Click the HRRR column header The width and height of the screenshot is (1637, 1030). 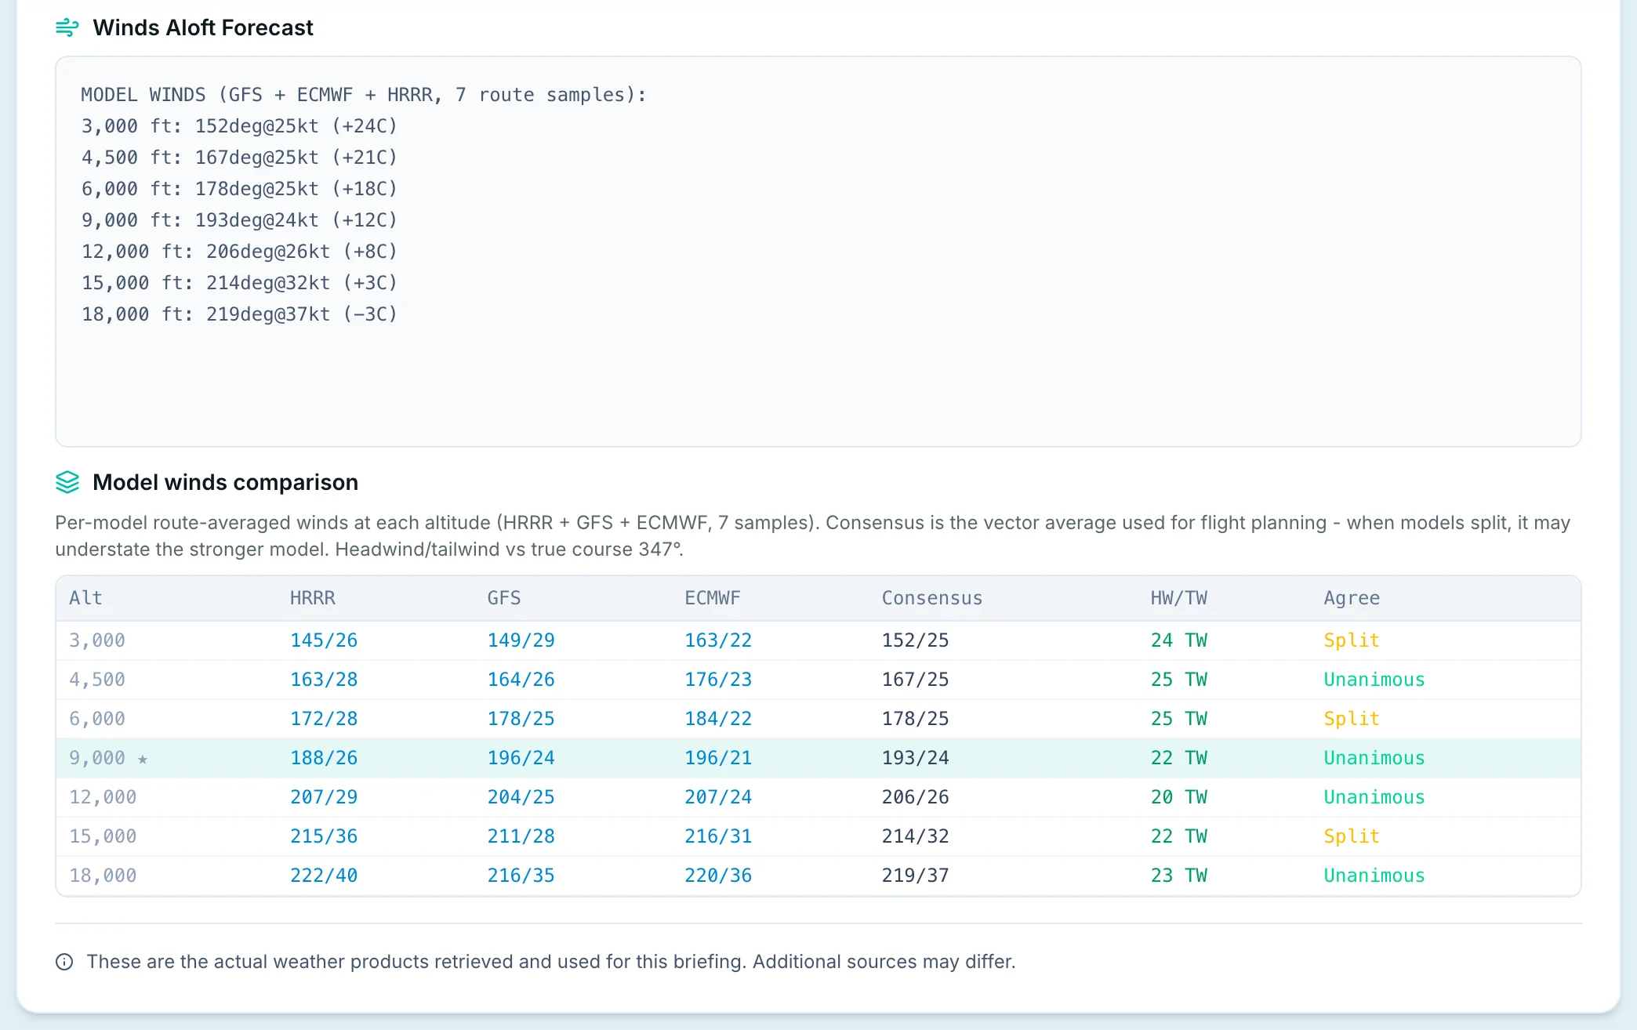312,598
